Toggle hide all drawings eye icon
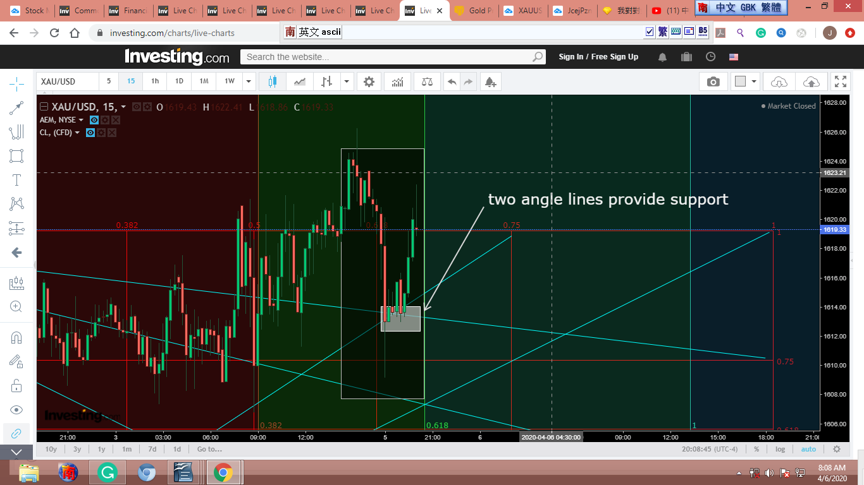 coord(16,409)
